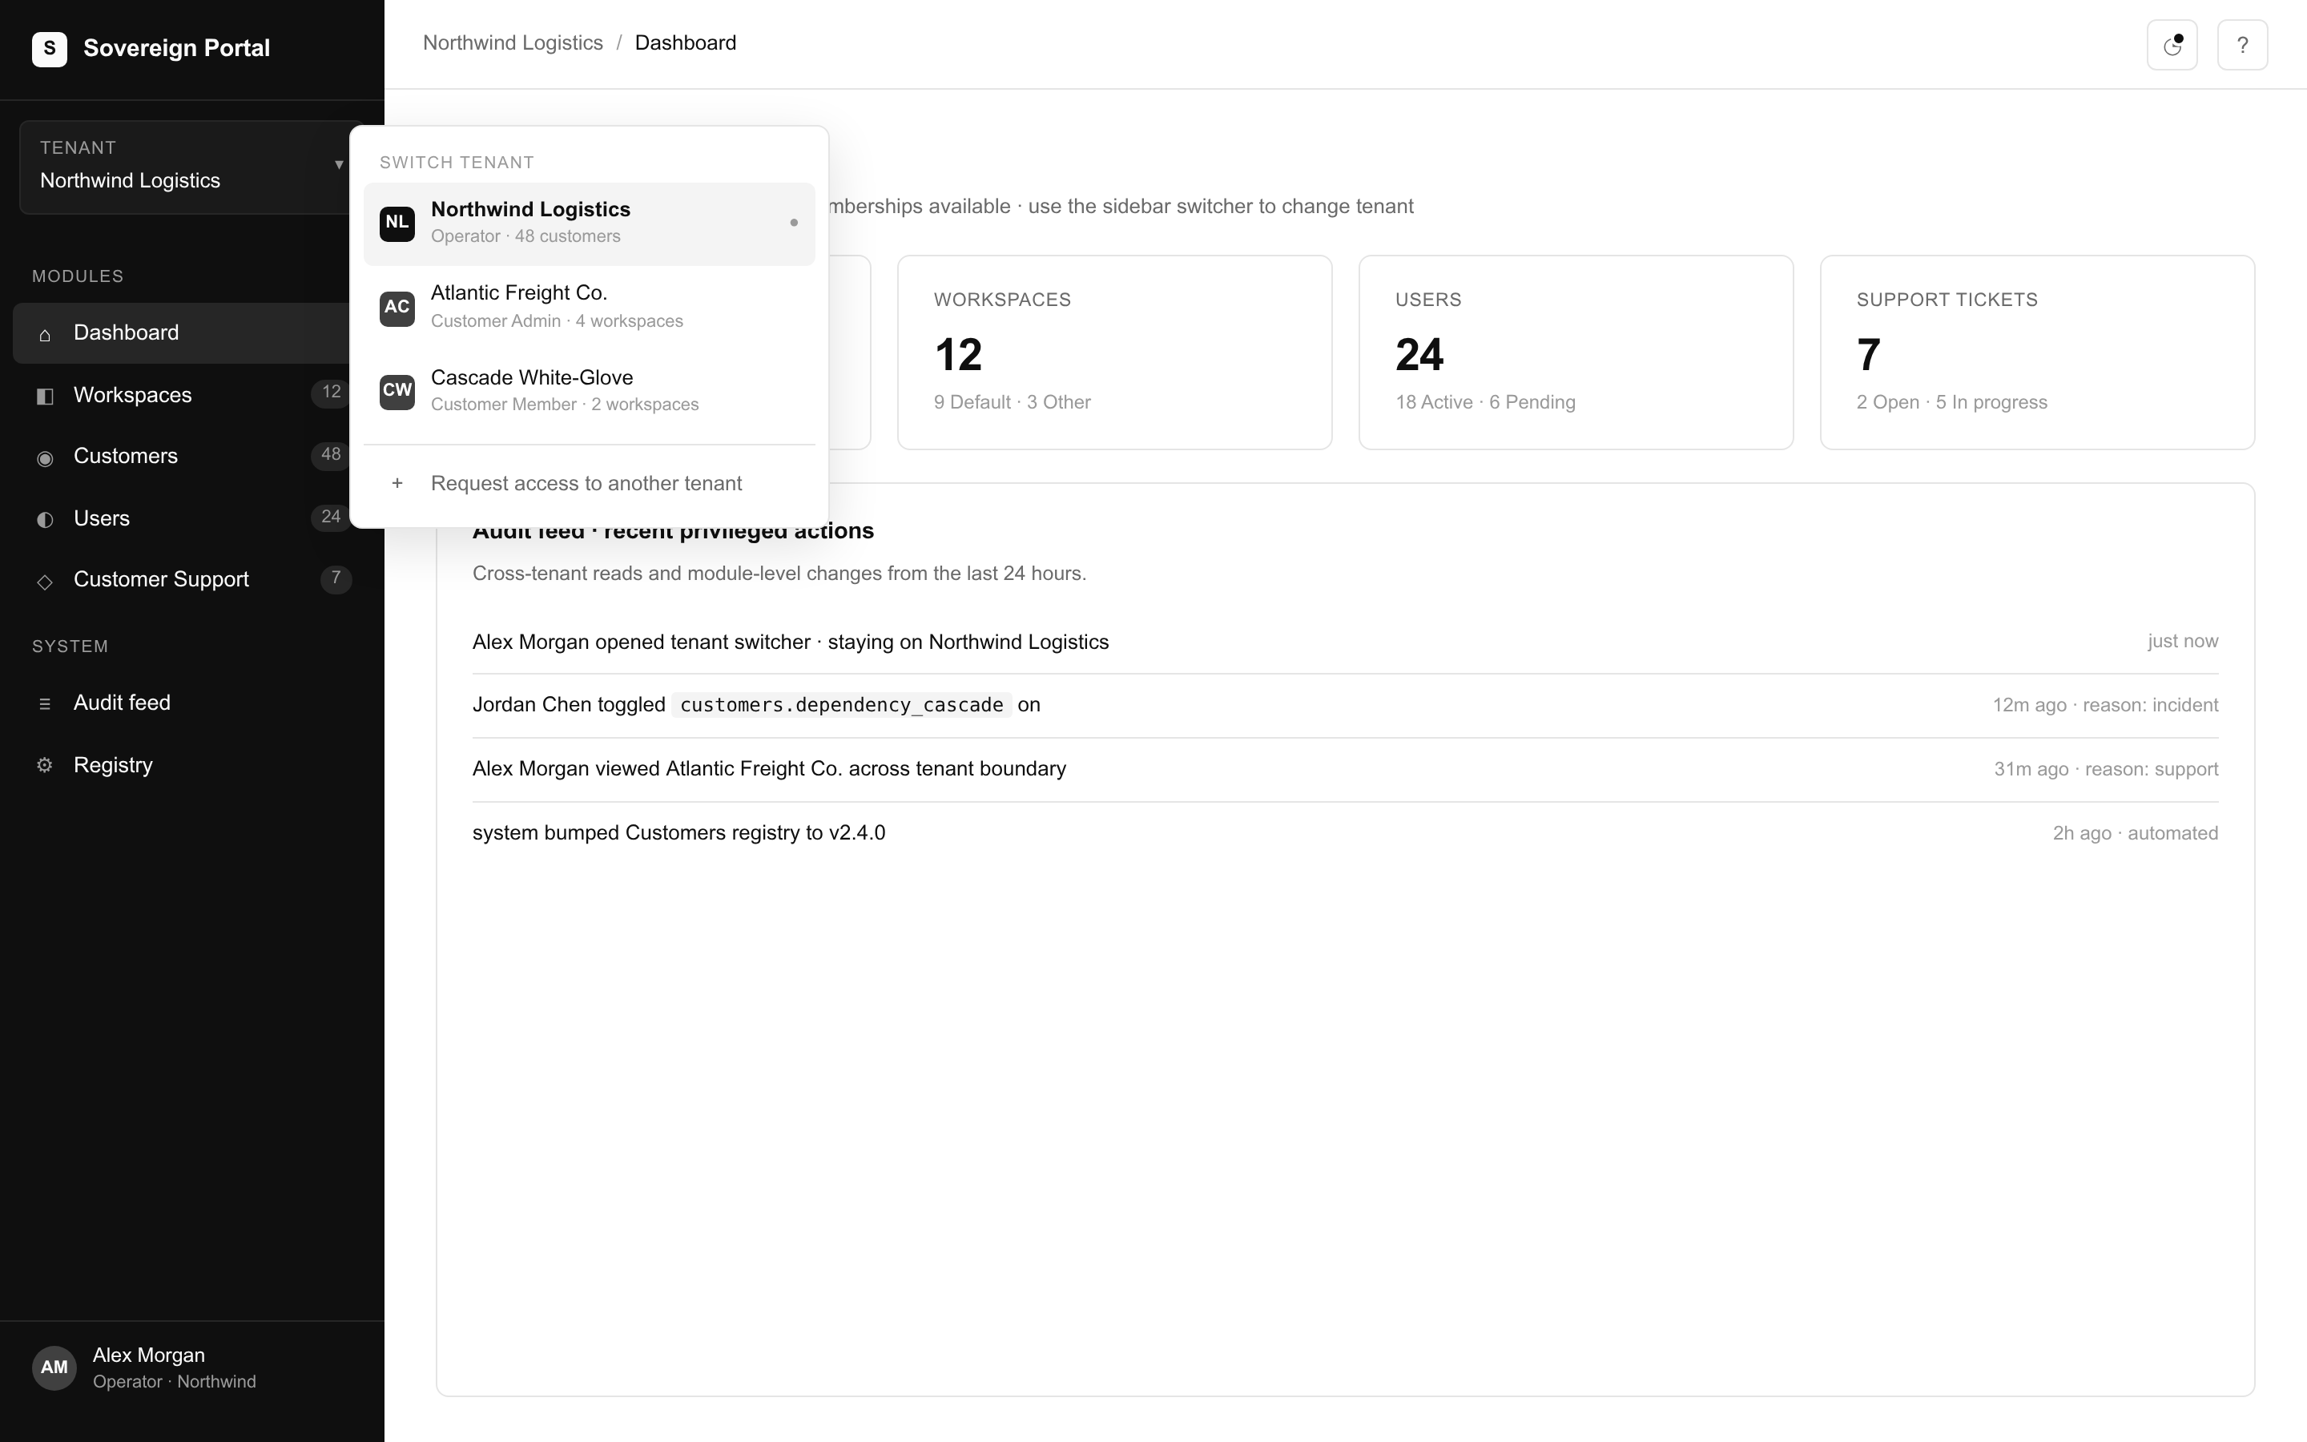Click the '31m ago · reason: support' timestamp

point(2106,769)
